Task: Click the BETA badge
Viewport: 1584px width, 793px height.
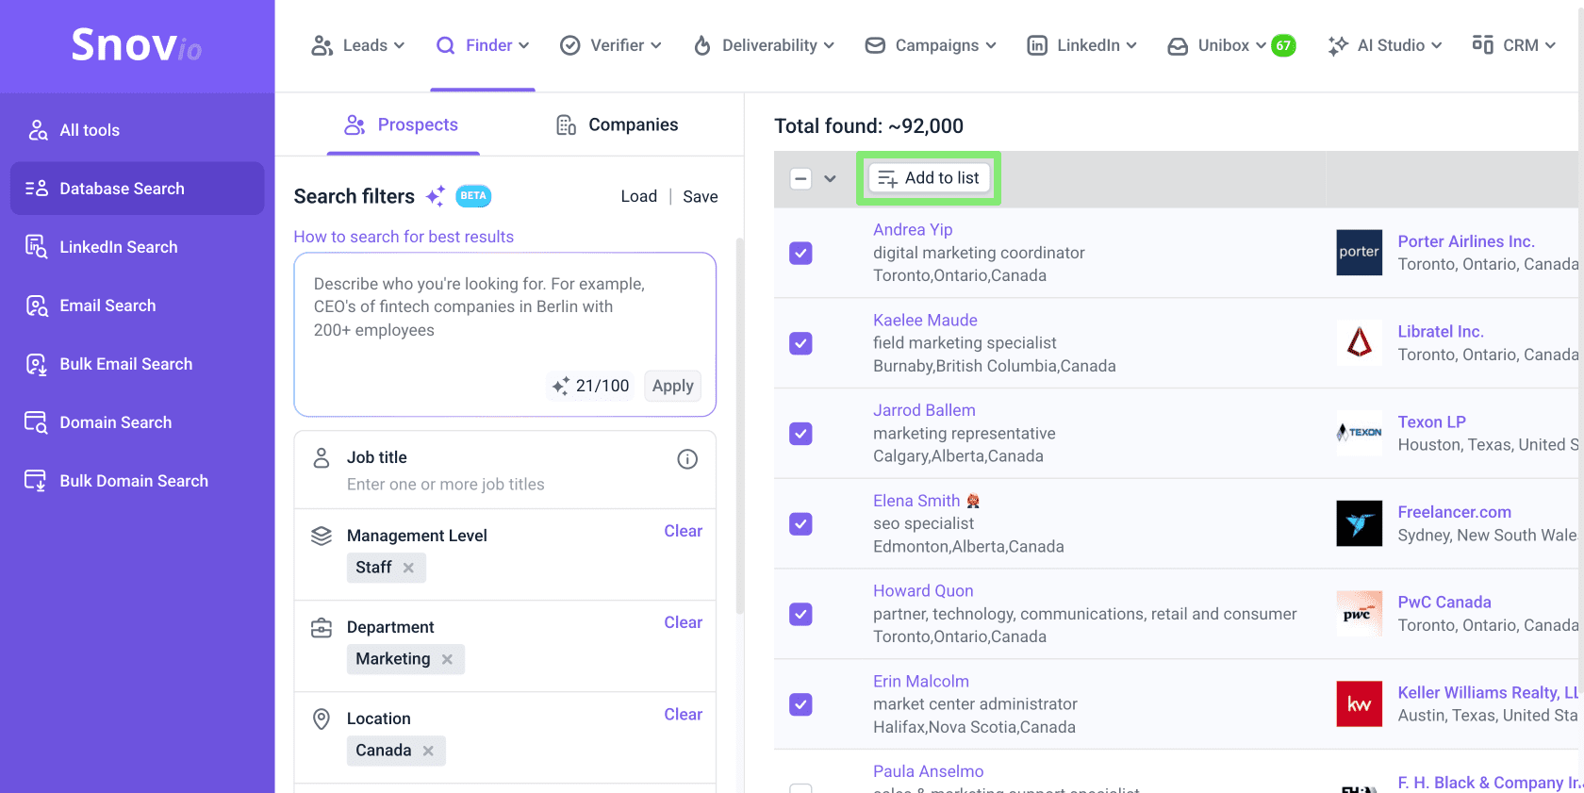Action: pyautogui.click(x=473, y=196)
